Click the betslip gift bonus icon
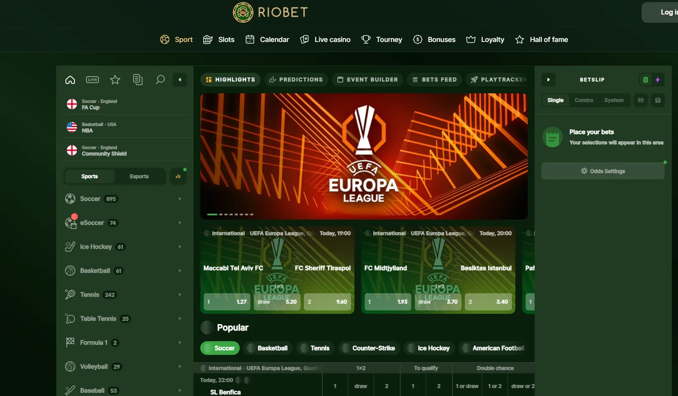The width and height of the screenshot is (678, 396). point(658,100)
